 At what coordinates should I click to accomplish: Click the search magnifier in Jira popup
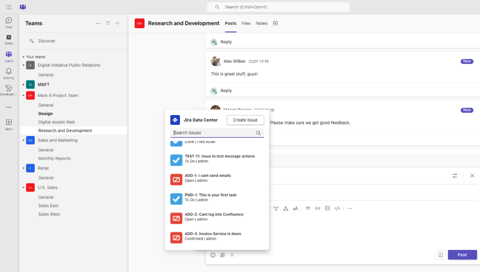pyautogui.click(x=258, y=133)
